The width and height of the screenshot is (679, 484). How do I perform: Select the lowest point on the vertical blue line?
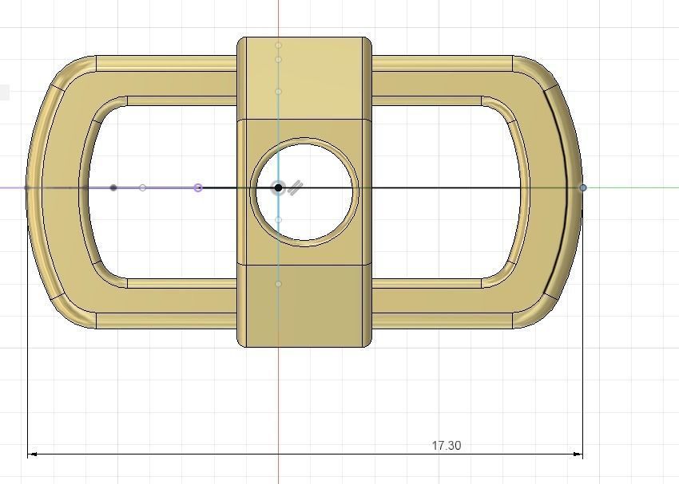click(x=279, y=284)
